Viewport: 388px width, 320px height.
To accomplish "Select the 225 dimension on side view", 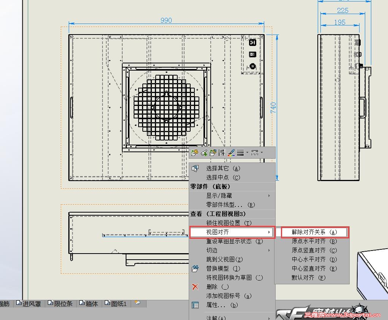I will 343,11.
